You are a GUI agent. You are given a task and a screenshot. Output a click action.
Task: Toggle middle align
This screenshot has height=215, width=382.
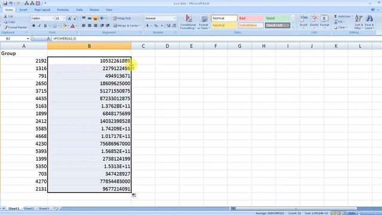pos(90,19)
